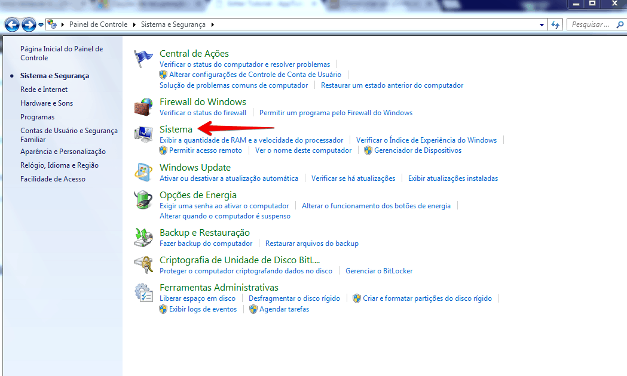Select Sistema e Segurança in sidebar
Image resolution: width=627 pixels, height=376 pixels.
[55, 76]
